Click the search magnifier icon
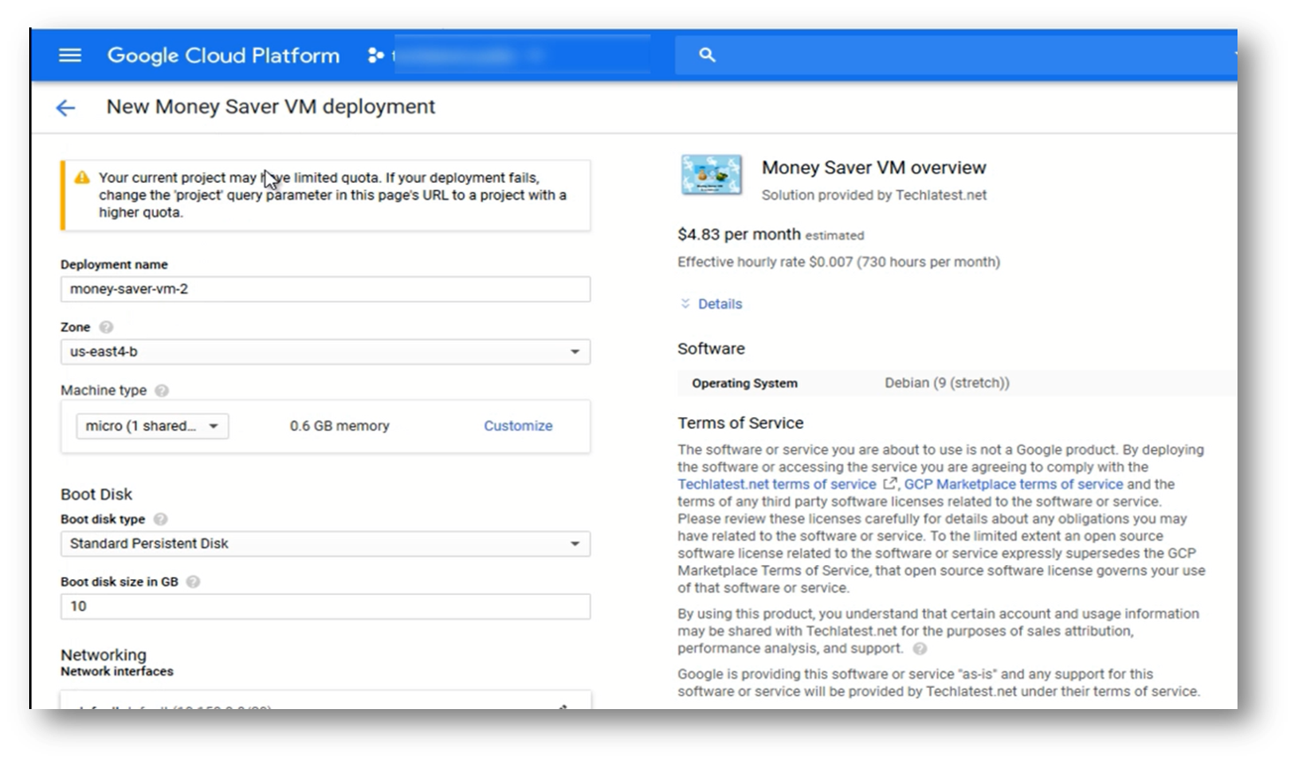The height and width of the screenshot is (763, 1295). pos(707,55)
